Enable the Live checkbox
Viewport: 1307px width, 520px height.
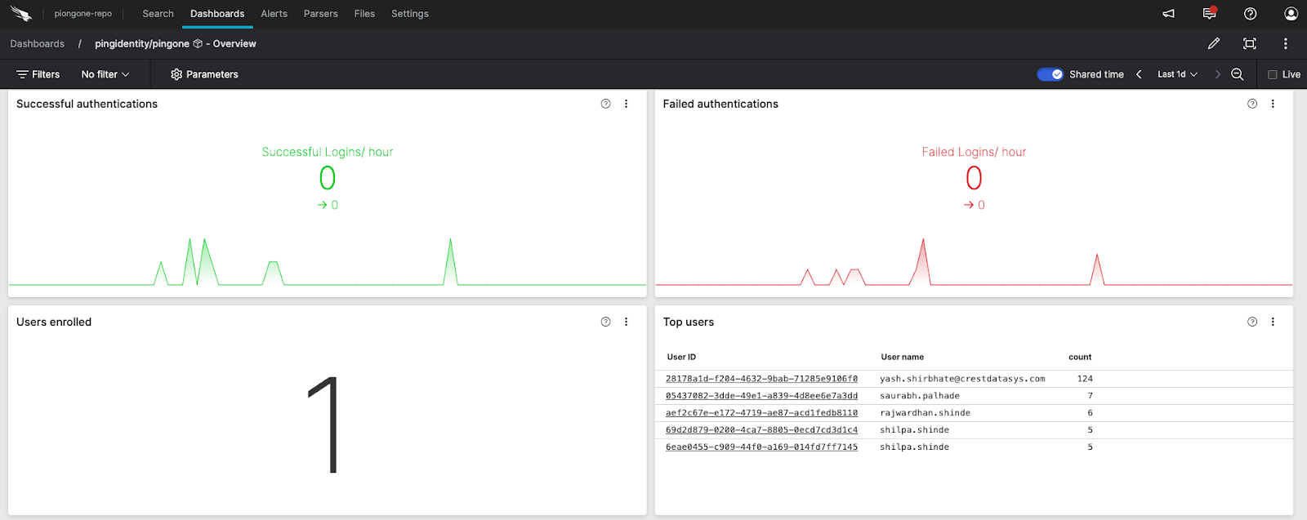[1272, 74]
